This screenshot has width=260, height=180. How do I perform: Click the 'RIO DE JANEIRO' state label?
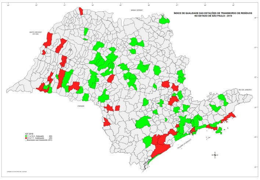(x=244, y=90)
